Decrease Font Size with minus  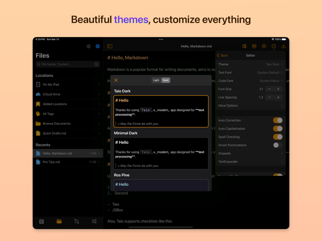(x=269, y=89)
